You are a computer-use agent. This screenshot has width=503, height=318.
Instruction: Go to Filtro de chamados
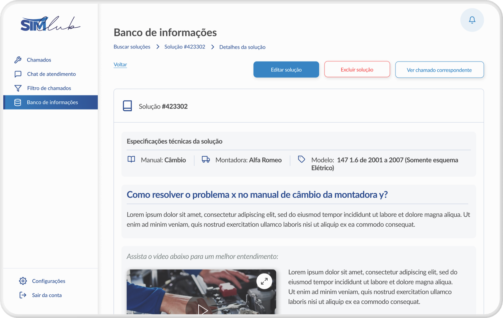[x=49, y=88]
